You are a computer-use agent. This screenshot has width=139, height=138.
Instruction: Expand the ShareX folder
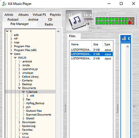[x=23, y=118]
